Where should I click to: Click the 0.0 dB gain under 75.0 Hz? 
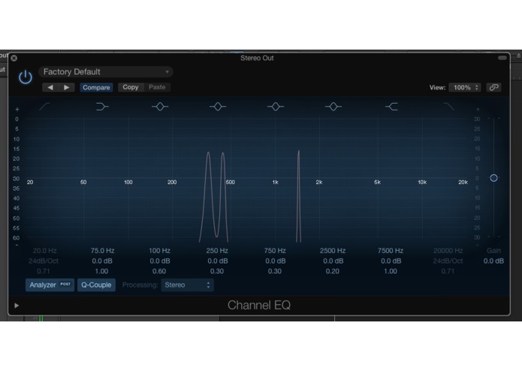pyautogui.click(x=102, y=261)
